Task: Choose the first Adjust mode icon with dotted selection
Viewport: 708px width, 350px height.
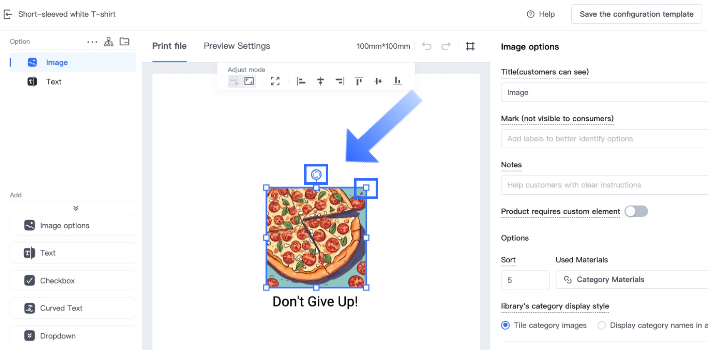Action: (x=234, y=81)
